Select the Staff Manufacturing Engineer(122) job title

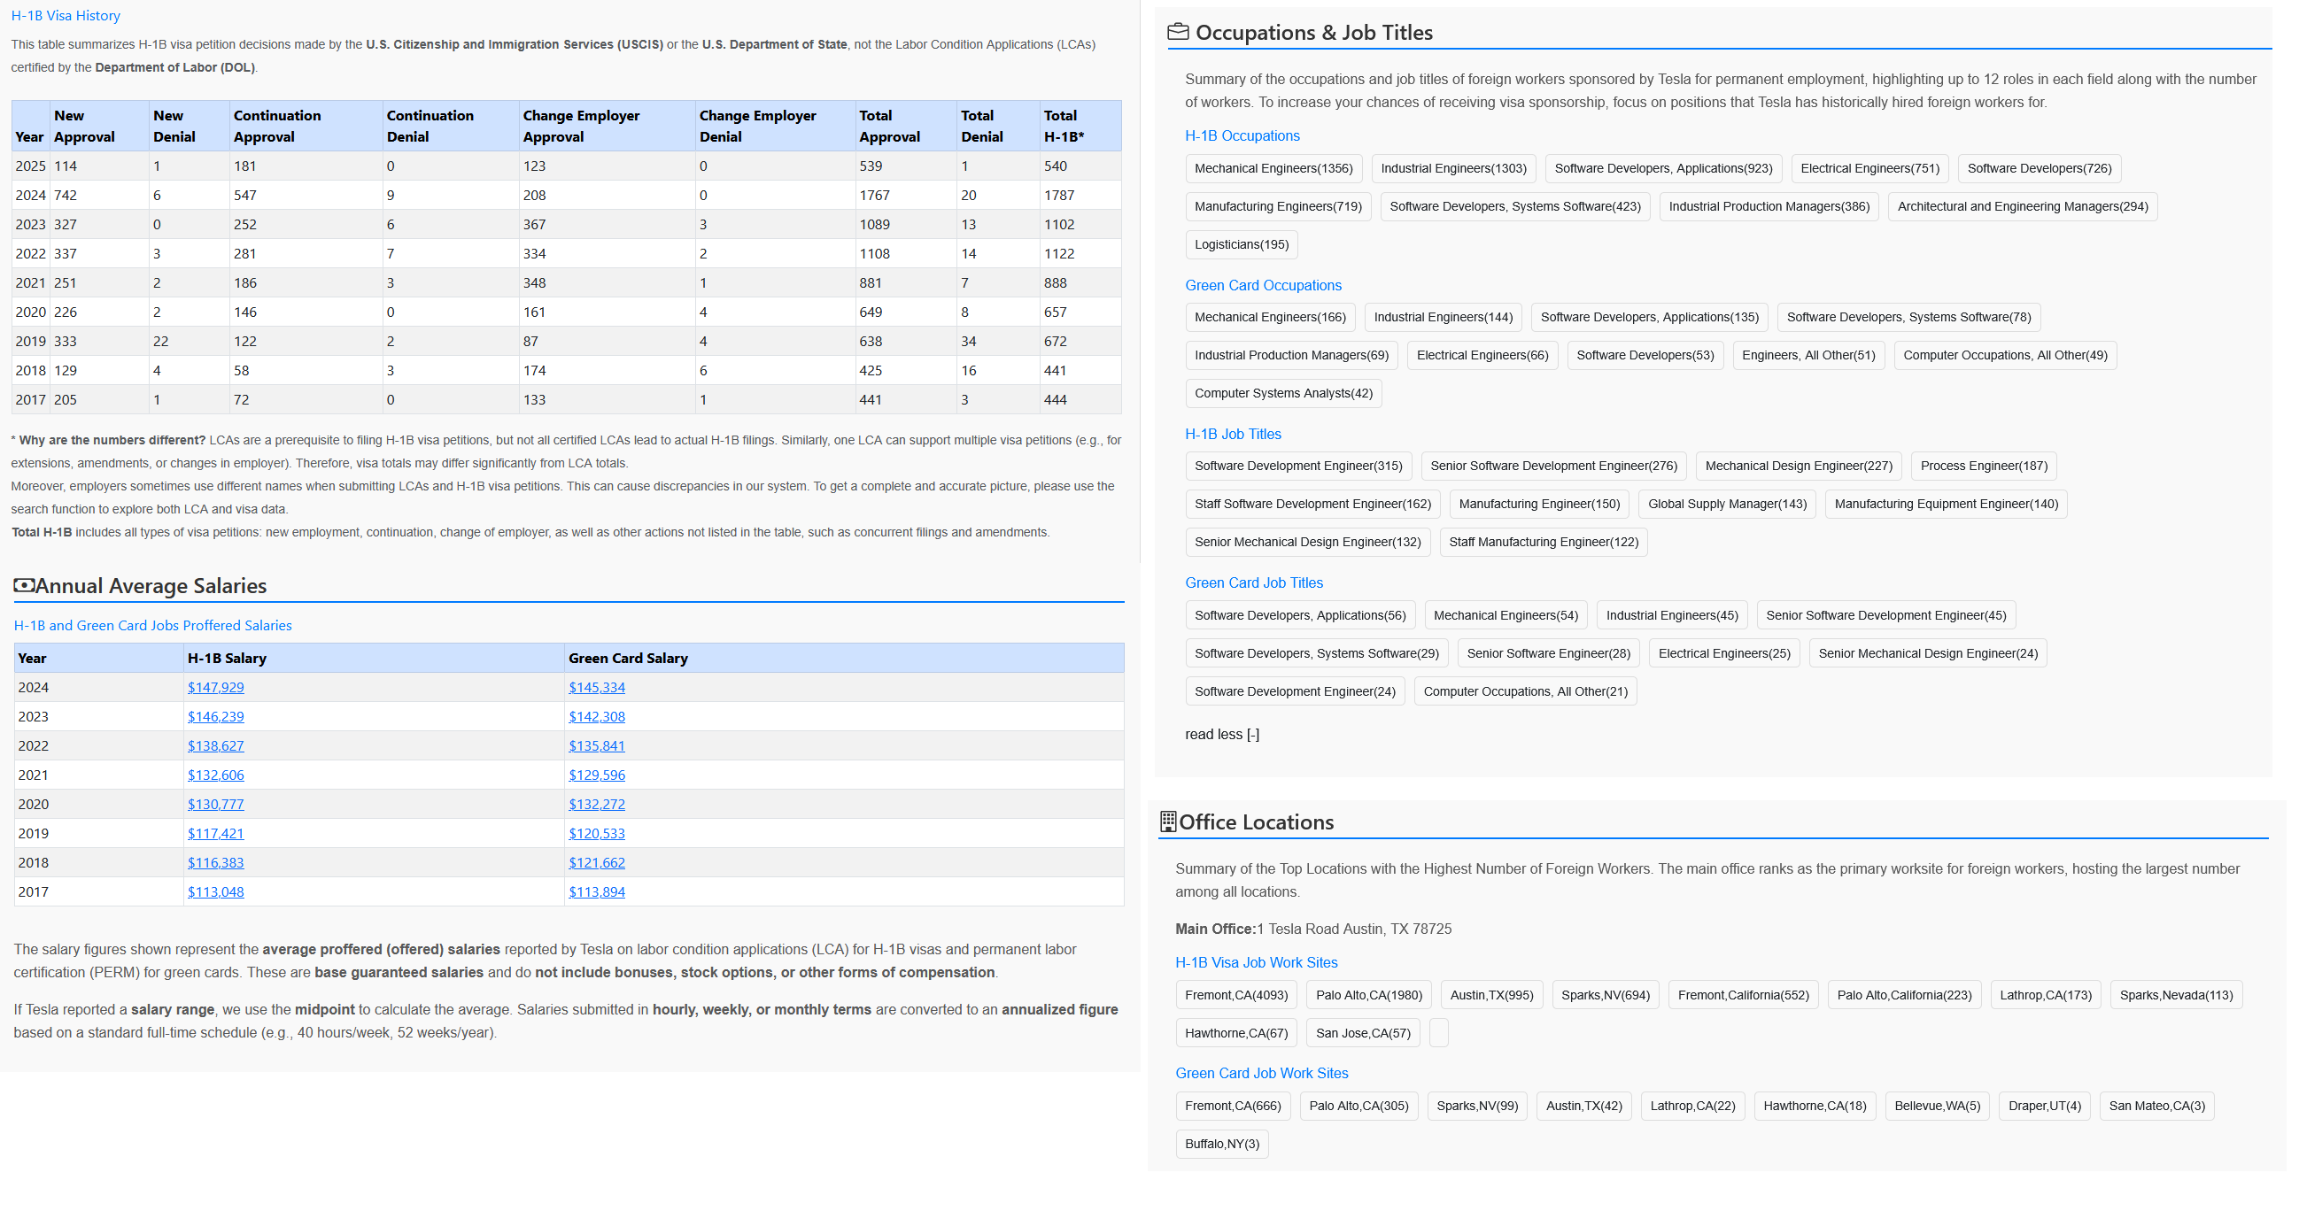1543,543
